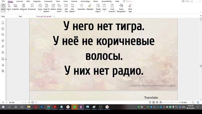Switch to the Form ribbon tab
Image resolution: width=202 pixels, height=114 pixels.
66,1
